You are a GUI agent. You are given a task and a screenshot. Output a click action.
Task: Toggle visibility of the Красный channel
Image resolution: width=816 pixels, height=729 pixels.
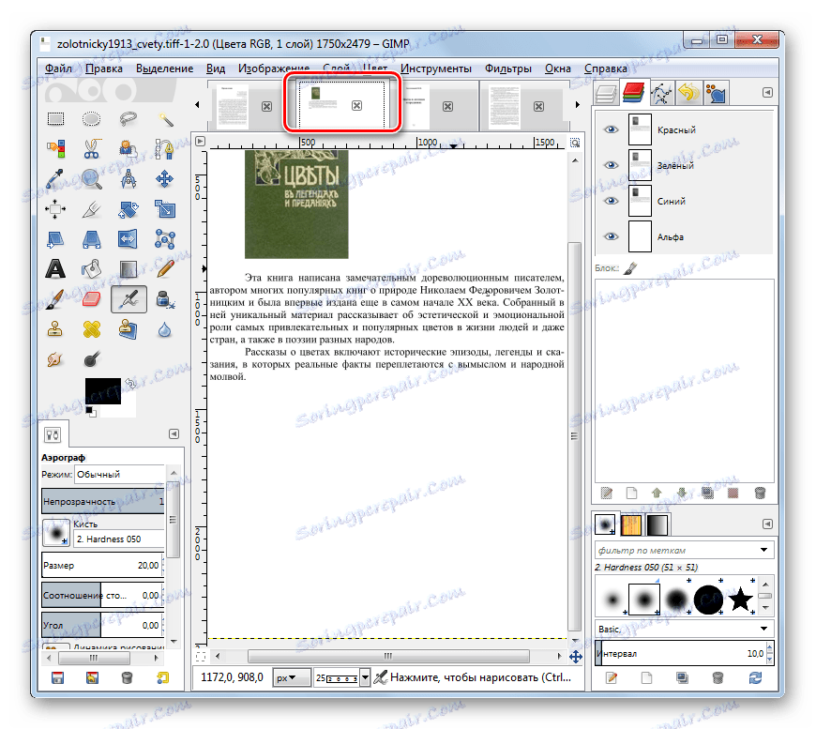tap(611, 129)
